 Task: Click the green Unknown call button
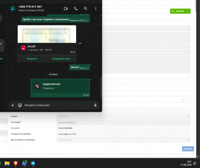point(178,11)
